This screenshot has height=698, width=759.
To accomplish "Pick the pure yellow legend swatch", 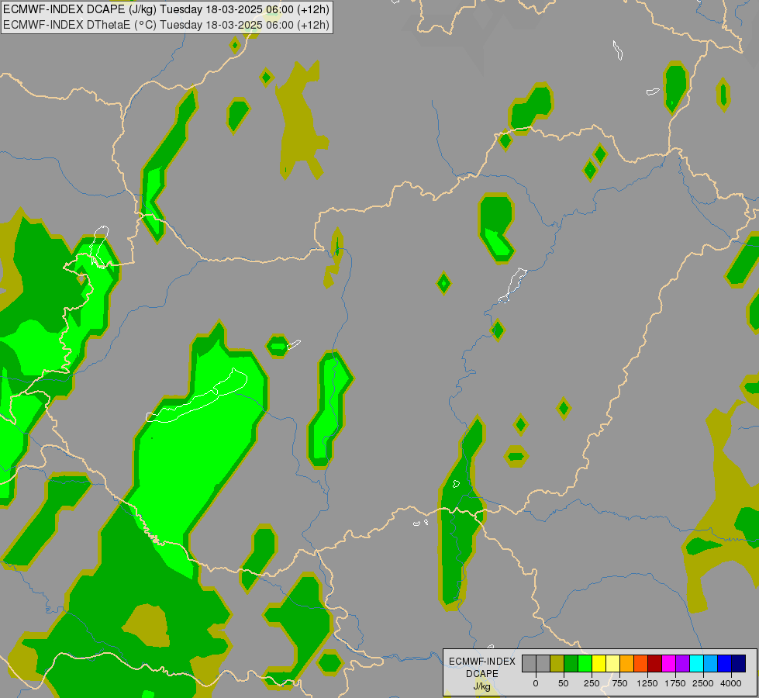I will coord(599,663).
